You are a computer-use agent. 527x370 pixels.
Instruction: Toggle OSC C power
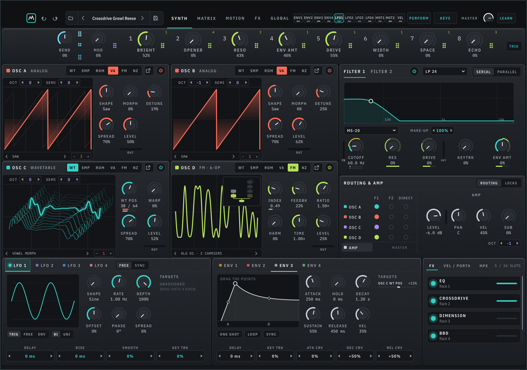tap(161, 167)
